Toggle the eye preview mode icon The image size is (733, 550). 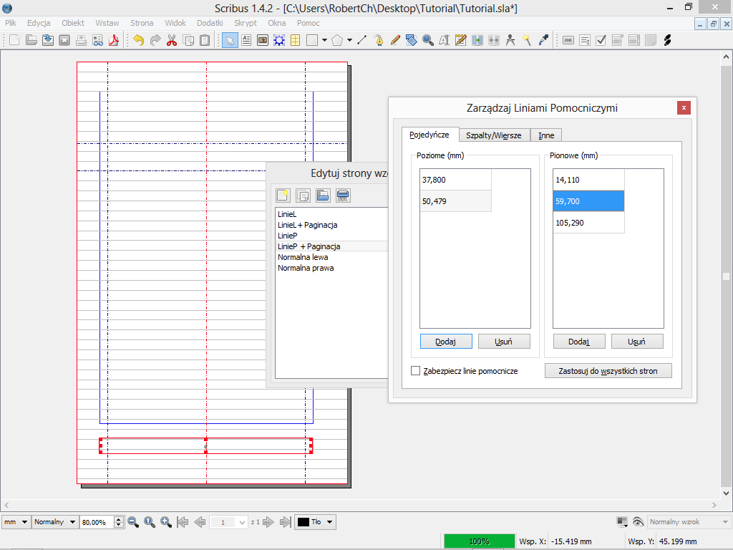[638, 522]
